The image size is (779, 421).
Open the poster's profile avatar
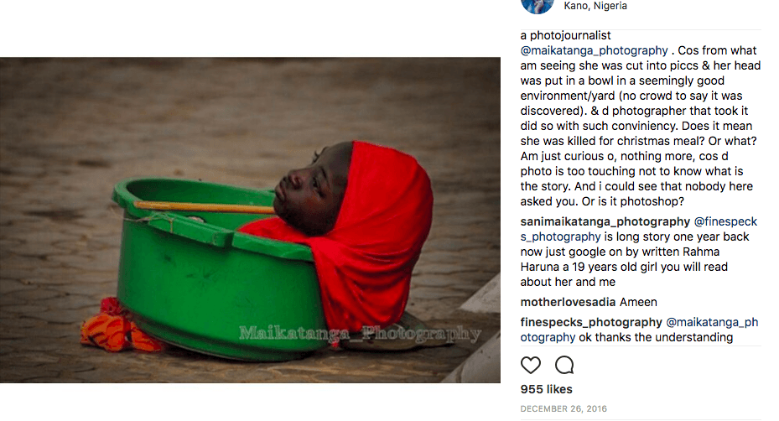click(x=538, y=6)
